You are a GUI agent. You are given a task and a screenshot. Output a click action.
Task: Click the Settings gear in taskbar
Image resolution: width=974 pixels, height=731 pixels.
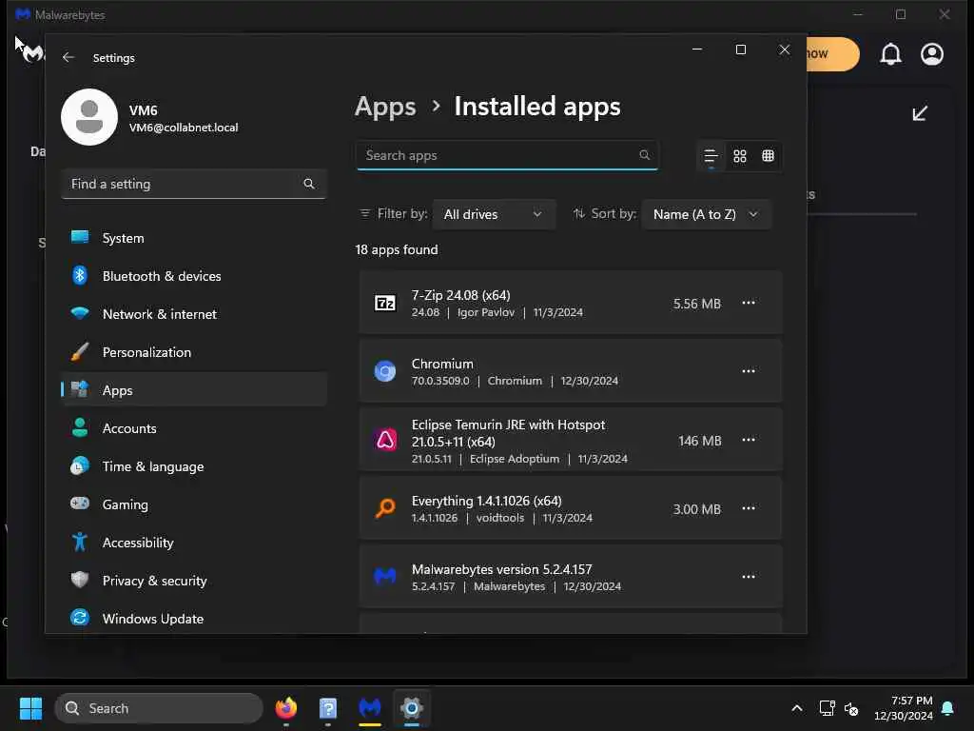click(411, 708)
